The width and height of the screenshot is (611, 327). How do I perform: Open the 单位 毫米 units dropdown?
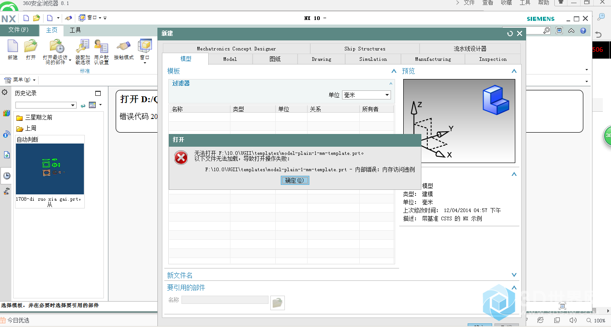coord(366,95)
